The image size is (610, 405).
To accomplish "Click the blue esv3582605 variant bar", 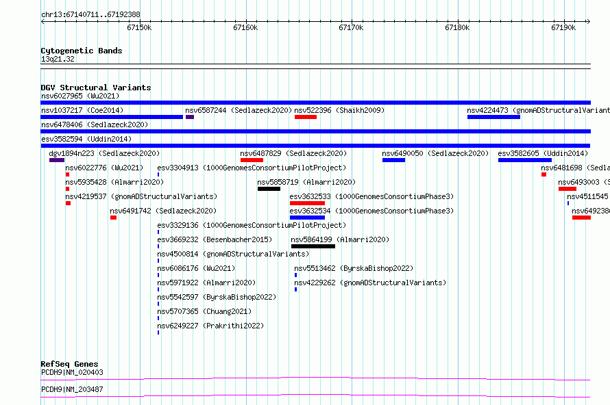I will 525,160.
